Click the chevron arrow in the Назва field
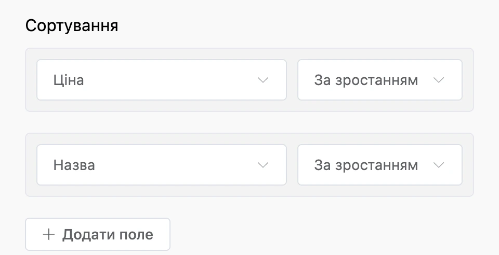Image resolution: width=499 pixels, height=255 pixels. tap(263, 165)
